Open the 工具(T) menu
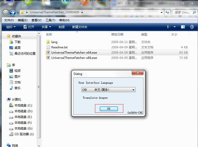The height and width of the screenshot is (147, 198). click(50, 20)
